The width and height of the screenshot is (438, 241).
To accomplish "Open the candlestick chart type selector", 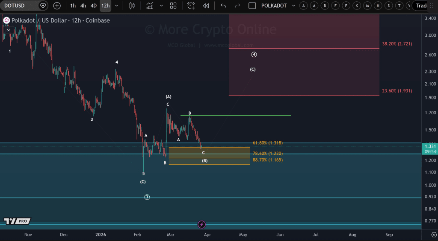I will coord(132,6).
